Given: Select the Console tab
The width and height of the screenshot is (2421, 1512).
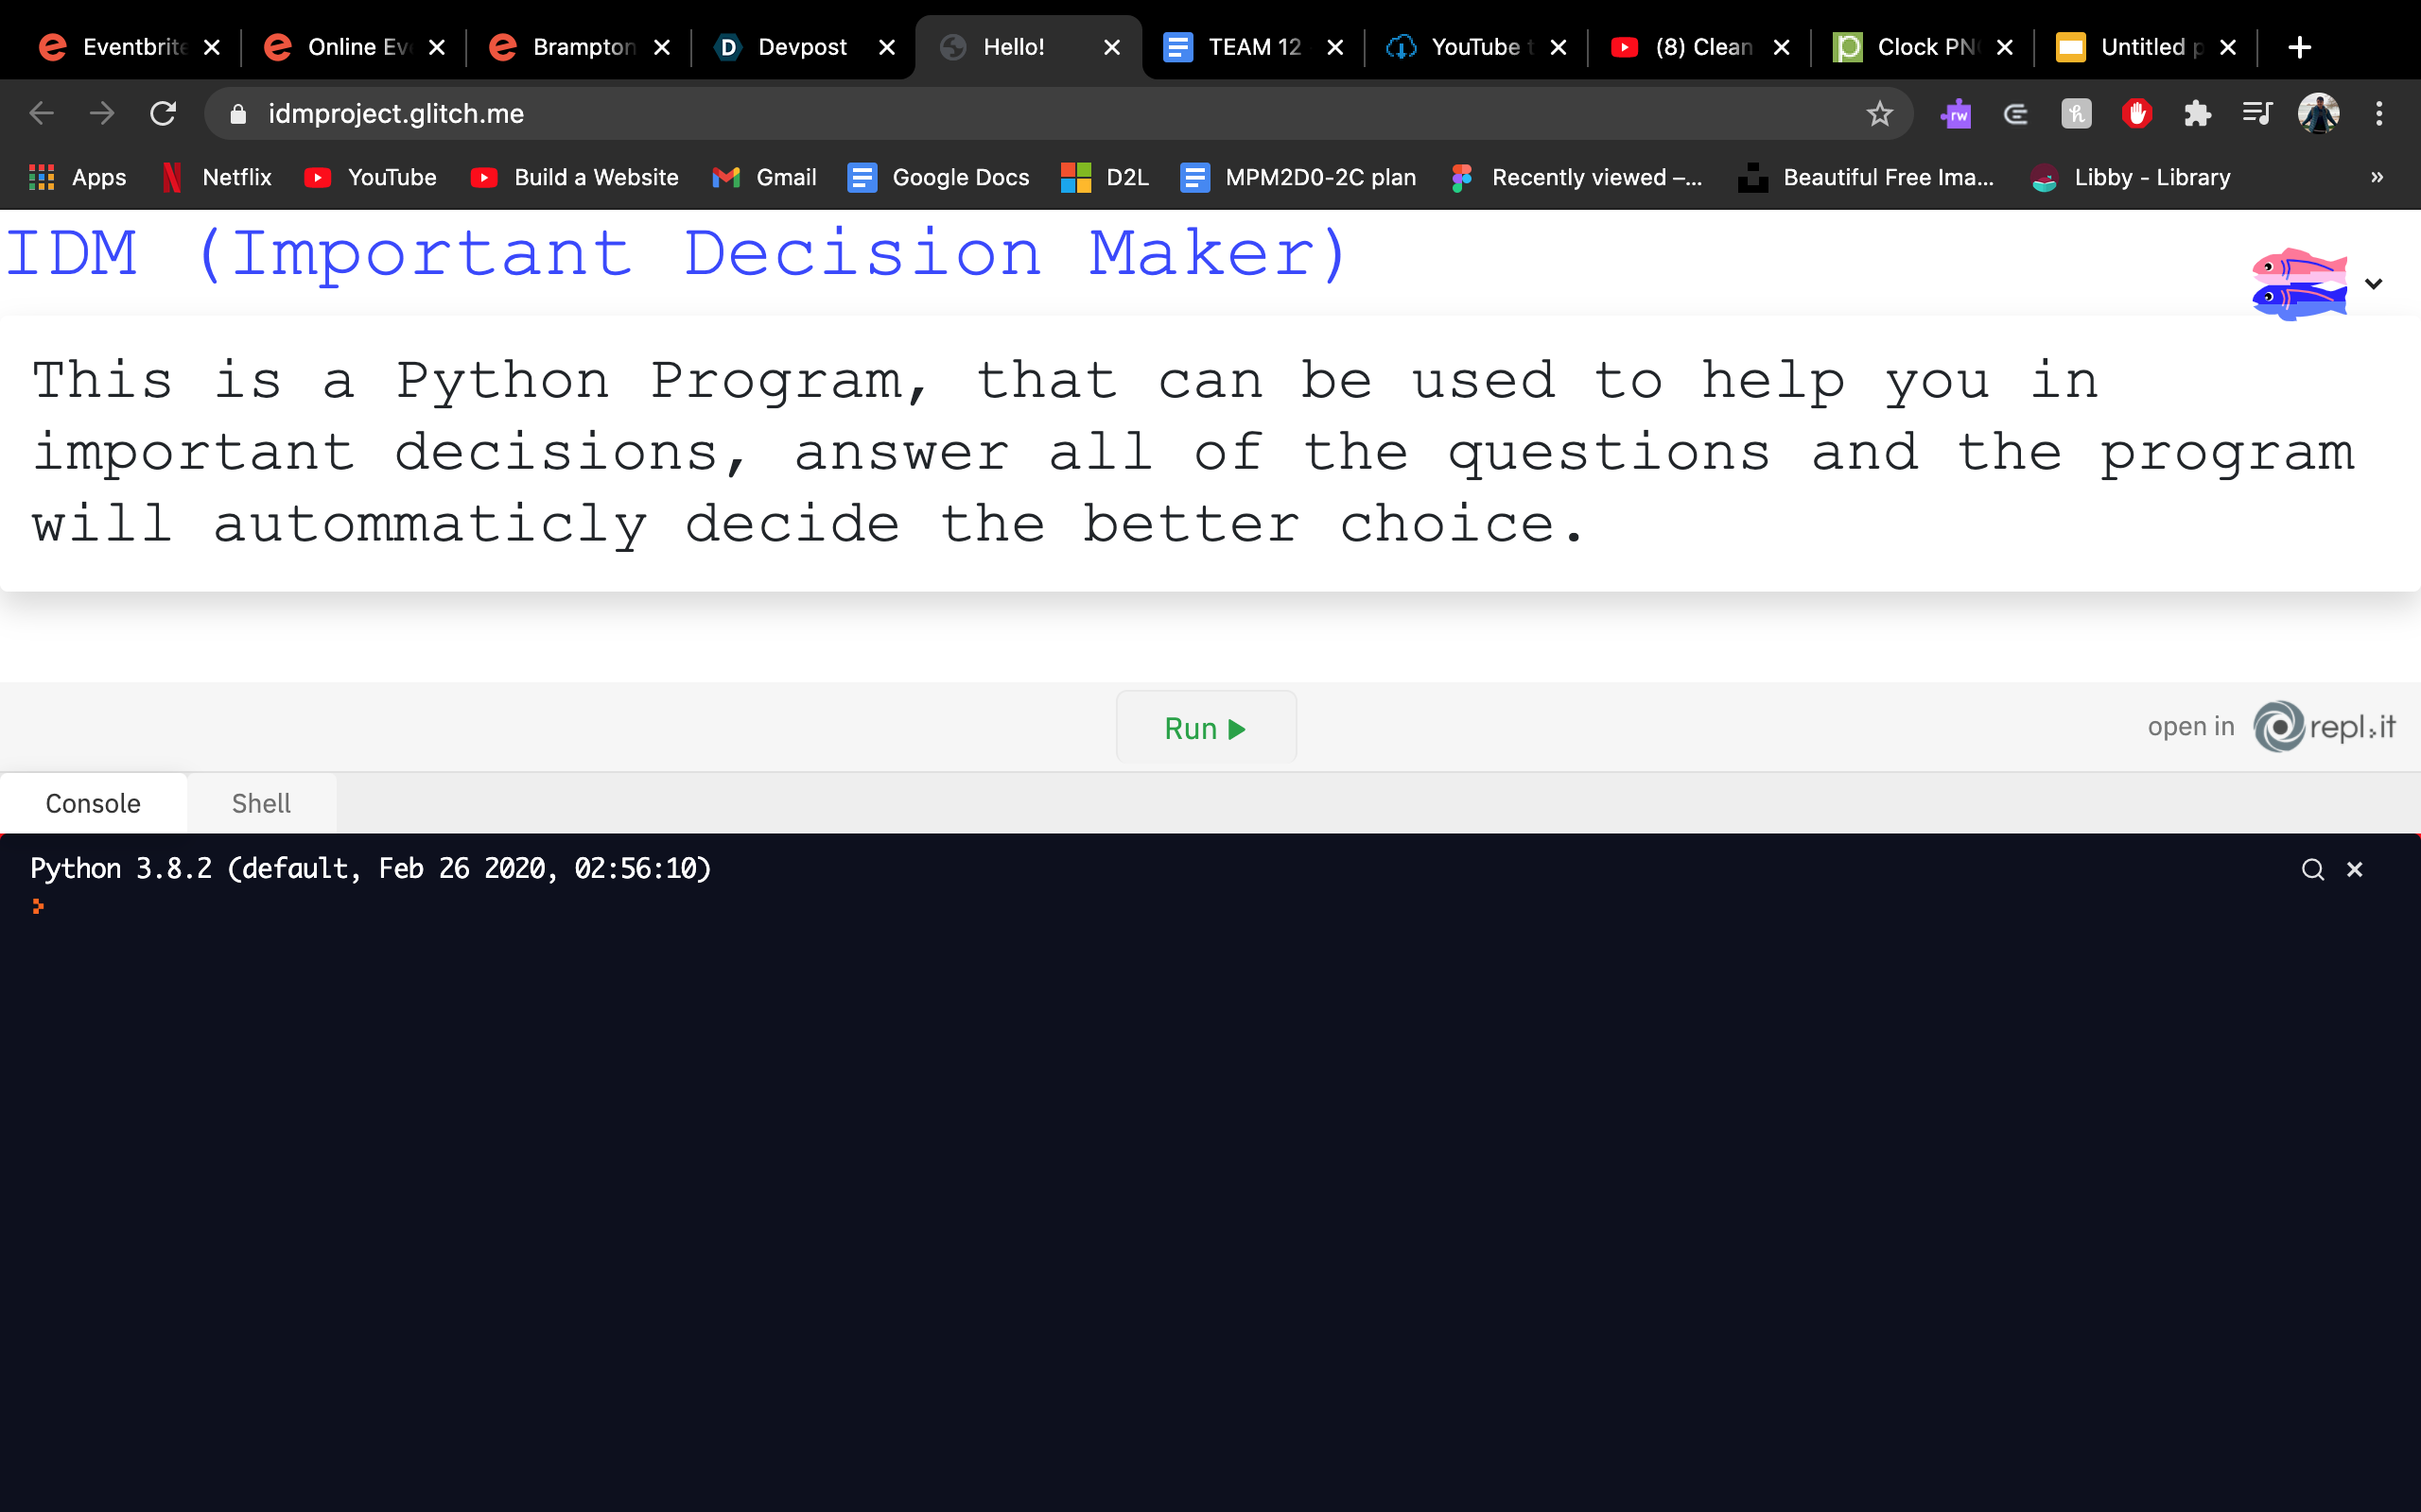Looking at the screenshot, I should (x=93, y=803).
